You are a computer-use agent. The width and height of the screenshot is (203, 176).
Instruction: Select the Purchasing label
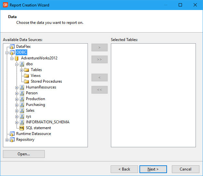35,105
